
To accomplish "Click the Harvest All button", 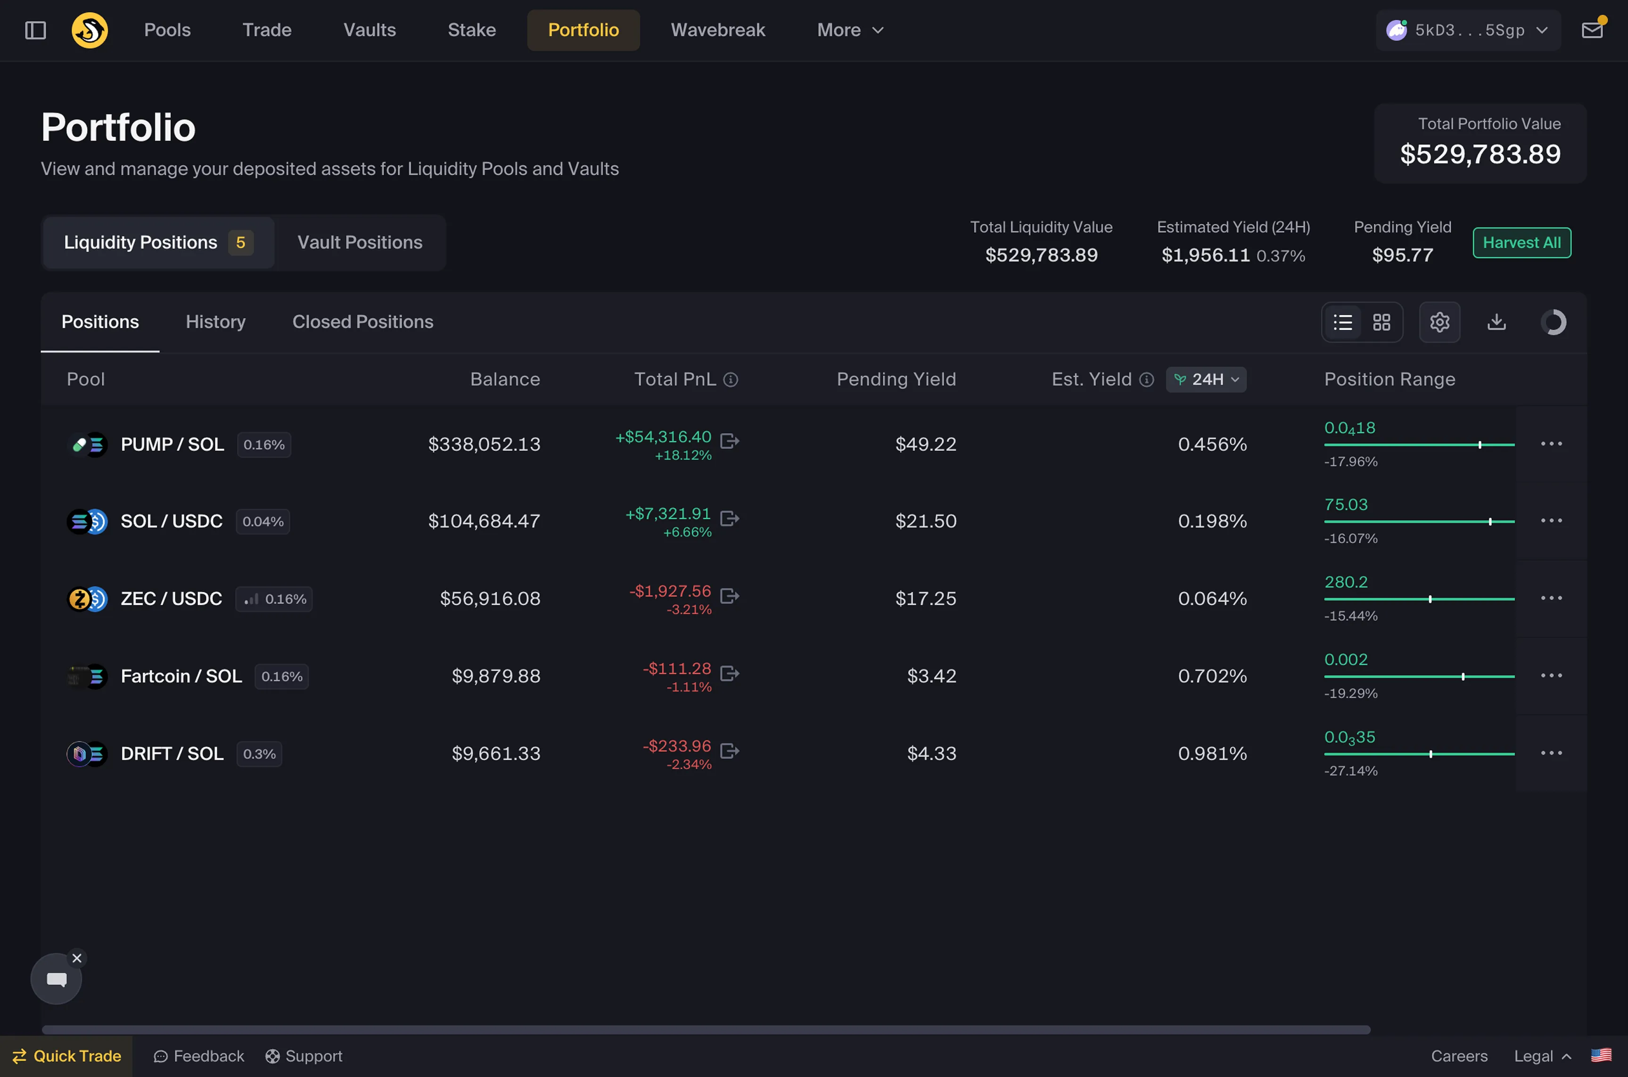I will [x=1521, y=243].
